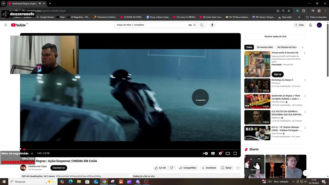Image resolution: width=329 pixels, height=185 pixels.
Task: Open Chrome's tab search dropdown
Action: click(3, 4)
